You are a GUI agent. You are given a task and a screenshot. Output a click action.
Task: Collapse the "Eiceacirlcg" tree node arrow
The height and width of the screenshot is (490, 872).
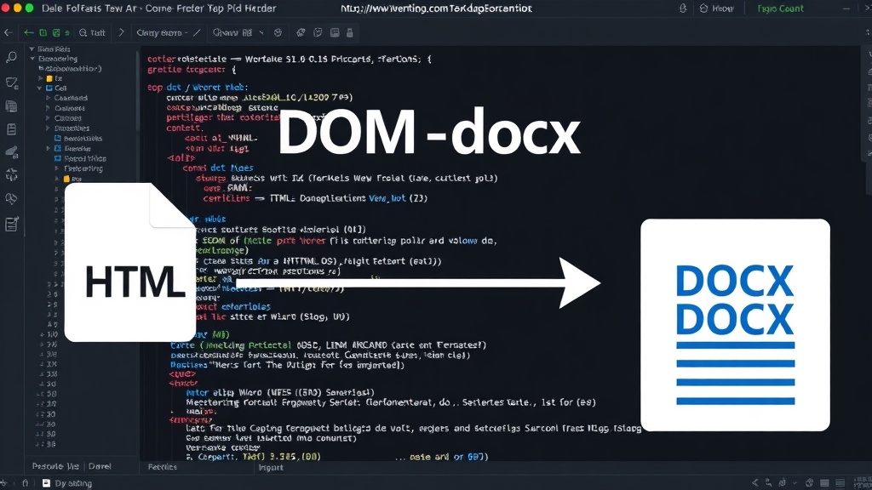coord(33,59)
